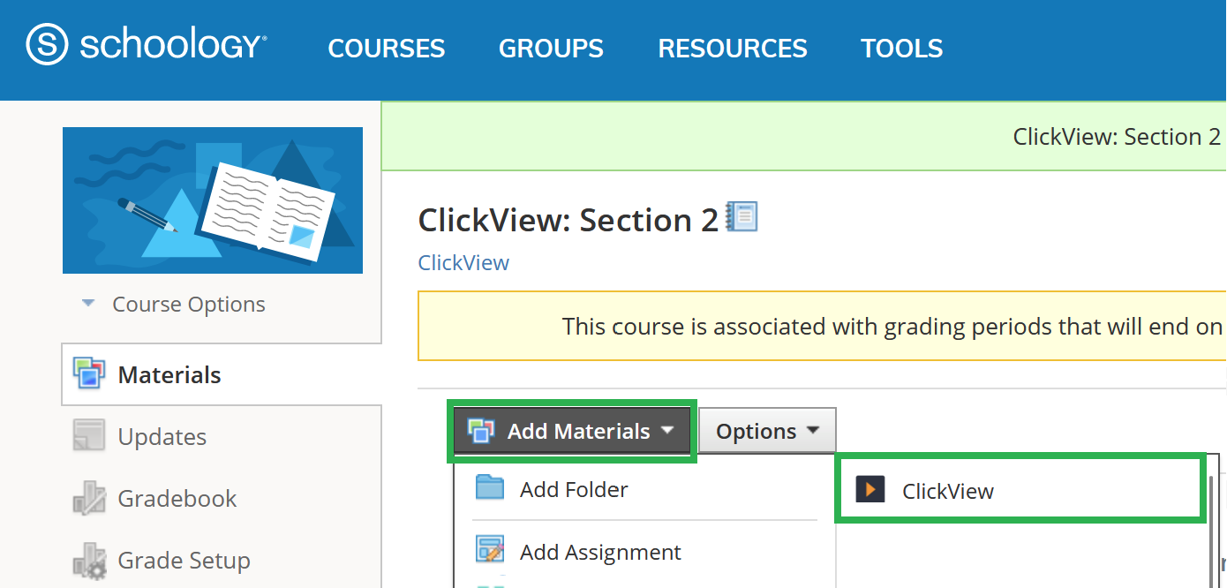This screenshot has width=1227, height=588.
Task: Click the ClickView play icon
Action: coord(870,490)
